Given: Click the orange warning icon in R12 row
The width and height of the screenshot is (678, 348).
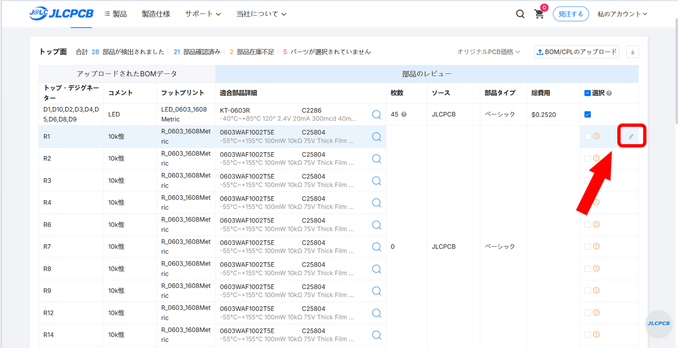Looking at the screenshot, I should 596,313.
